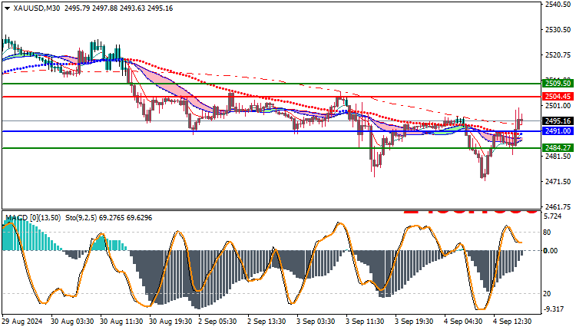Screen dimensions: 576x330
Task: Click the 30 Aug 03:30 time label
Action: pos(72,322)
